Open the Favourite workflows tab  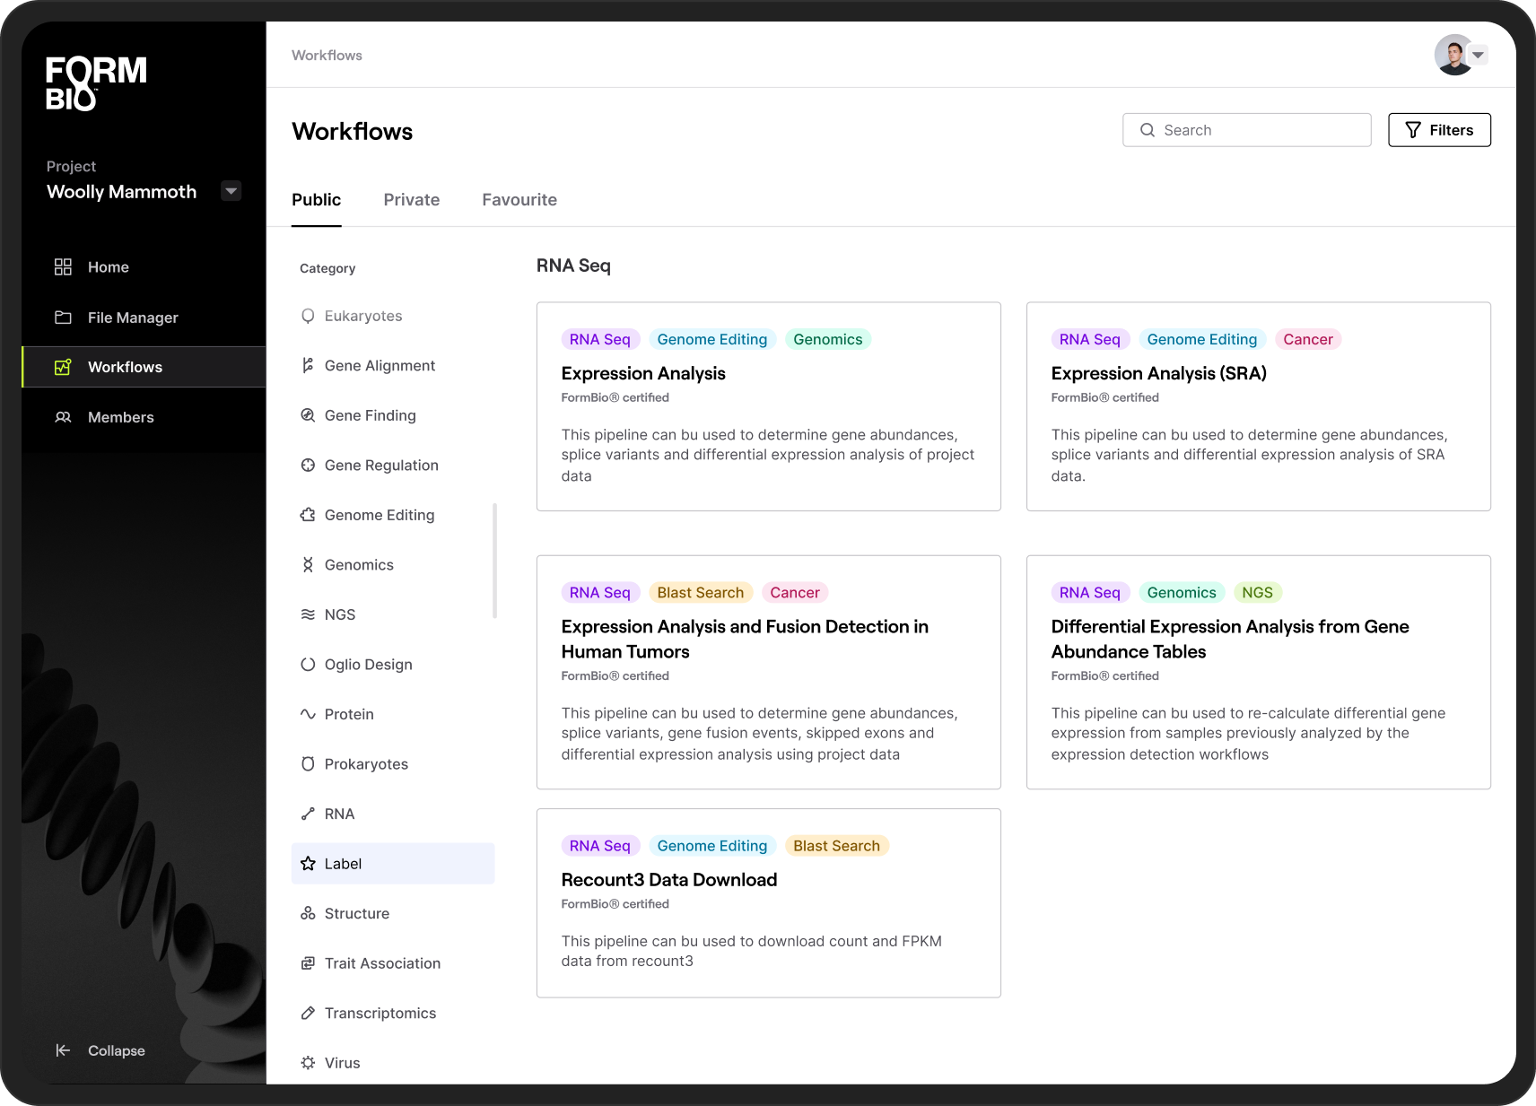519,199
